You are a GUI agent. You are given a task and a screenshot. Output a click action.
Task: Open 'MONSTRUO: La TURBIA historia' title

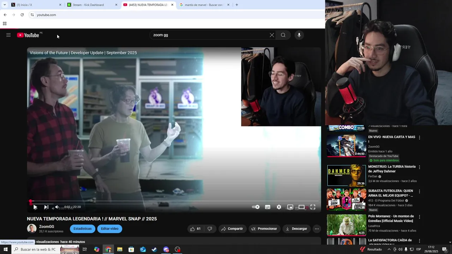(392, 169)
